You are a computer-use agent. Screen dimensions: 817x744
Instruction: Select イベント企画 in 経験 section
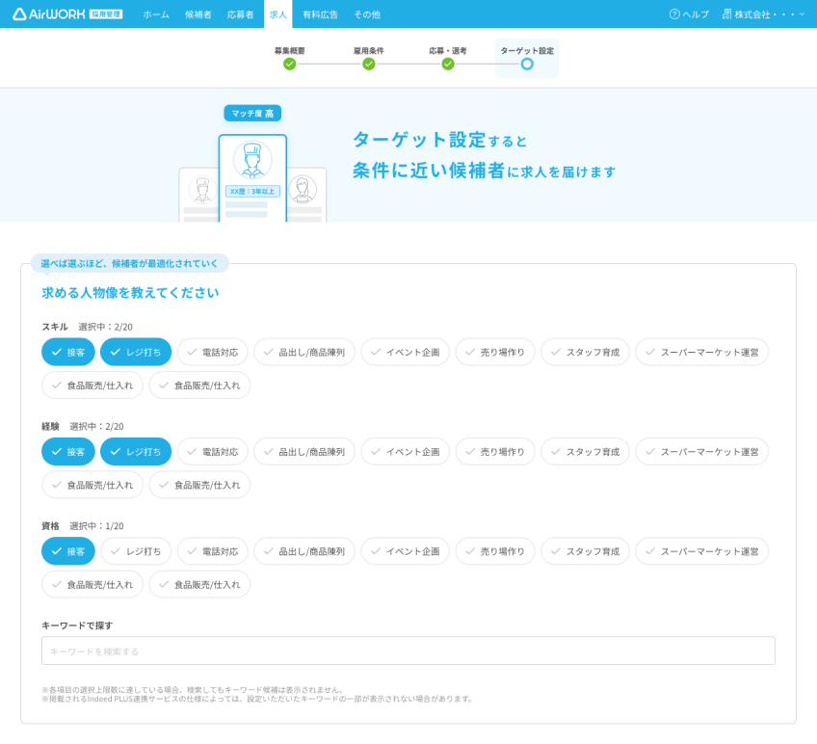coord(406,452)
